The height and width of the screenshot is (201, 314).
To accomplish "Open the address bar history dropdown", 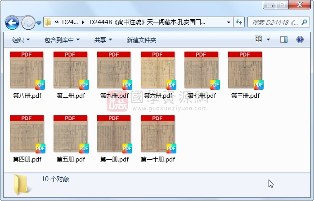I will [229, 22].
